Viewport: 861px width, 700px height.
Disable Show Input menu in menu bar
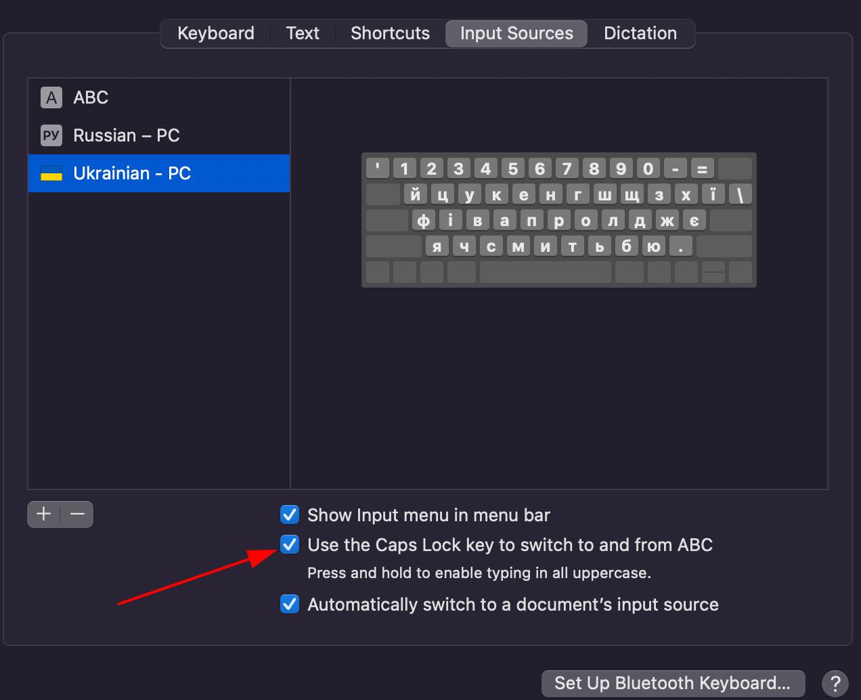coord(290,515)
